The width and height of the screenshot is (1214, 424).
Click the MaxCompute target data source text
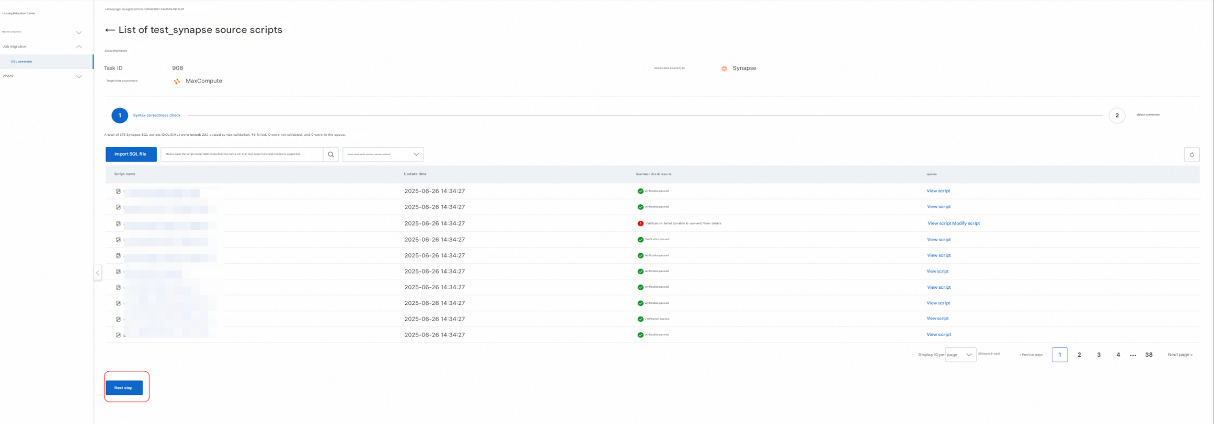204,81
